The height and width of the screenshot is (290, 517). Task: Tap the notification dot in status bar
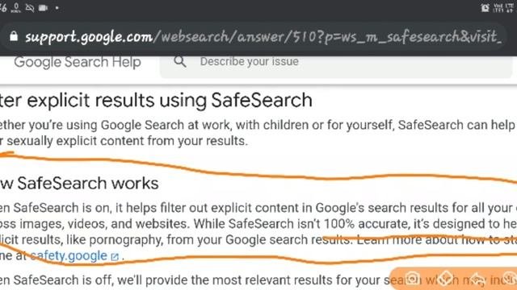(57, 8)
